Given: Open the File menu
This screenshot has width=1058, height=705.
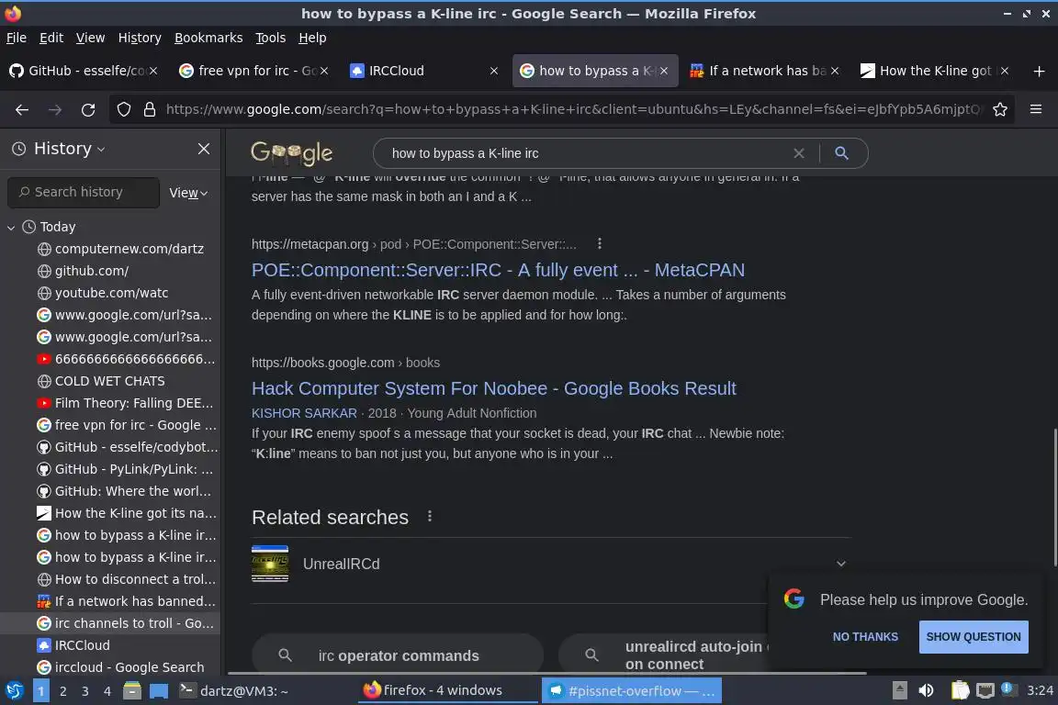Looking at the screenshot, I should pos(17,38).
